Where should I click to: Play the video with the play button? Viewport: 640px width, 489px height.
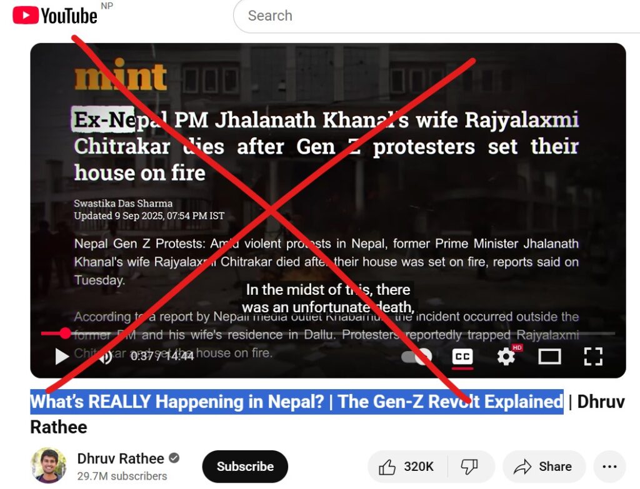pyautogui.click(x=62, y=357)
